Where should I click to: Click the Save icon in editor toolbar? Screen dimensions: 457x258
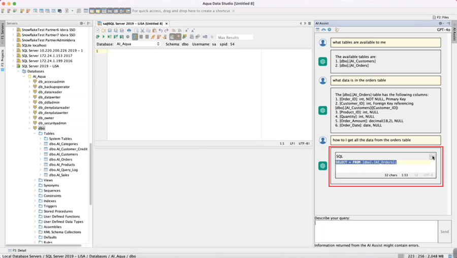click(x=110, y=30)
